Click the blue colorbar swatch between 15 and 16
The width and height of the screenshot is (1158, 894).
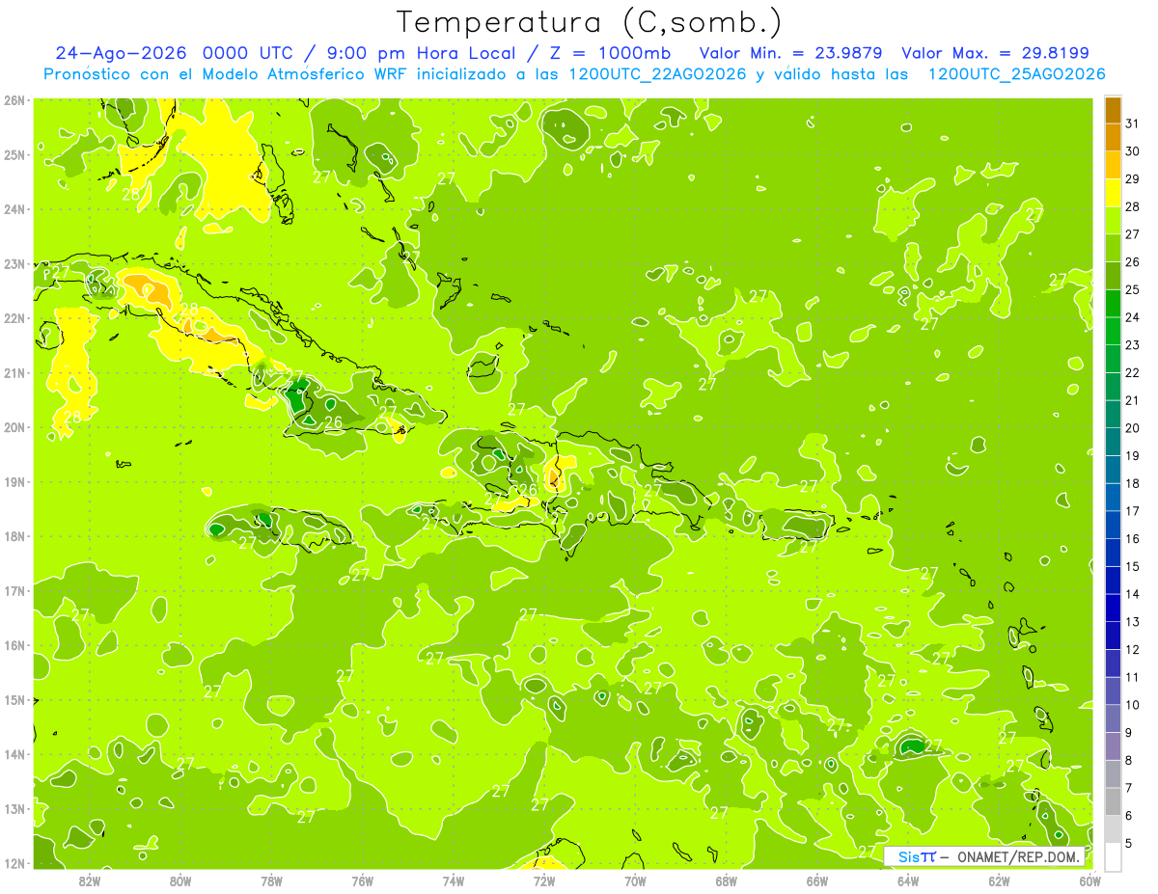(1113, 553)
